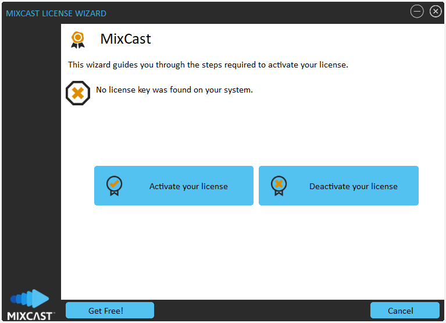Choose Deactivate your license
Screen dimensions: 446x323
tap(338, 186)
